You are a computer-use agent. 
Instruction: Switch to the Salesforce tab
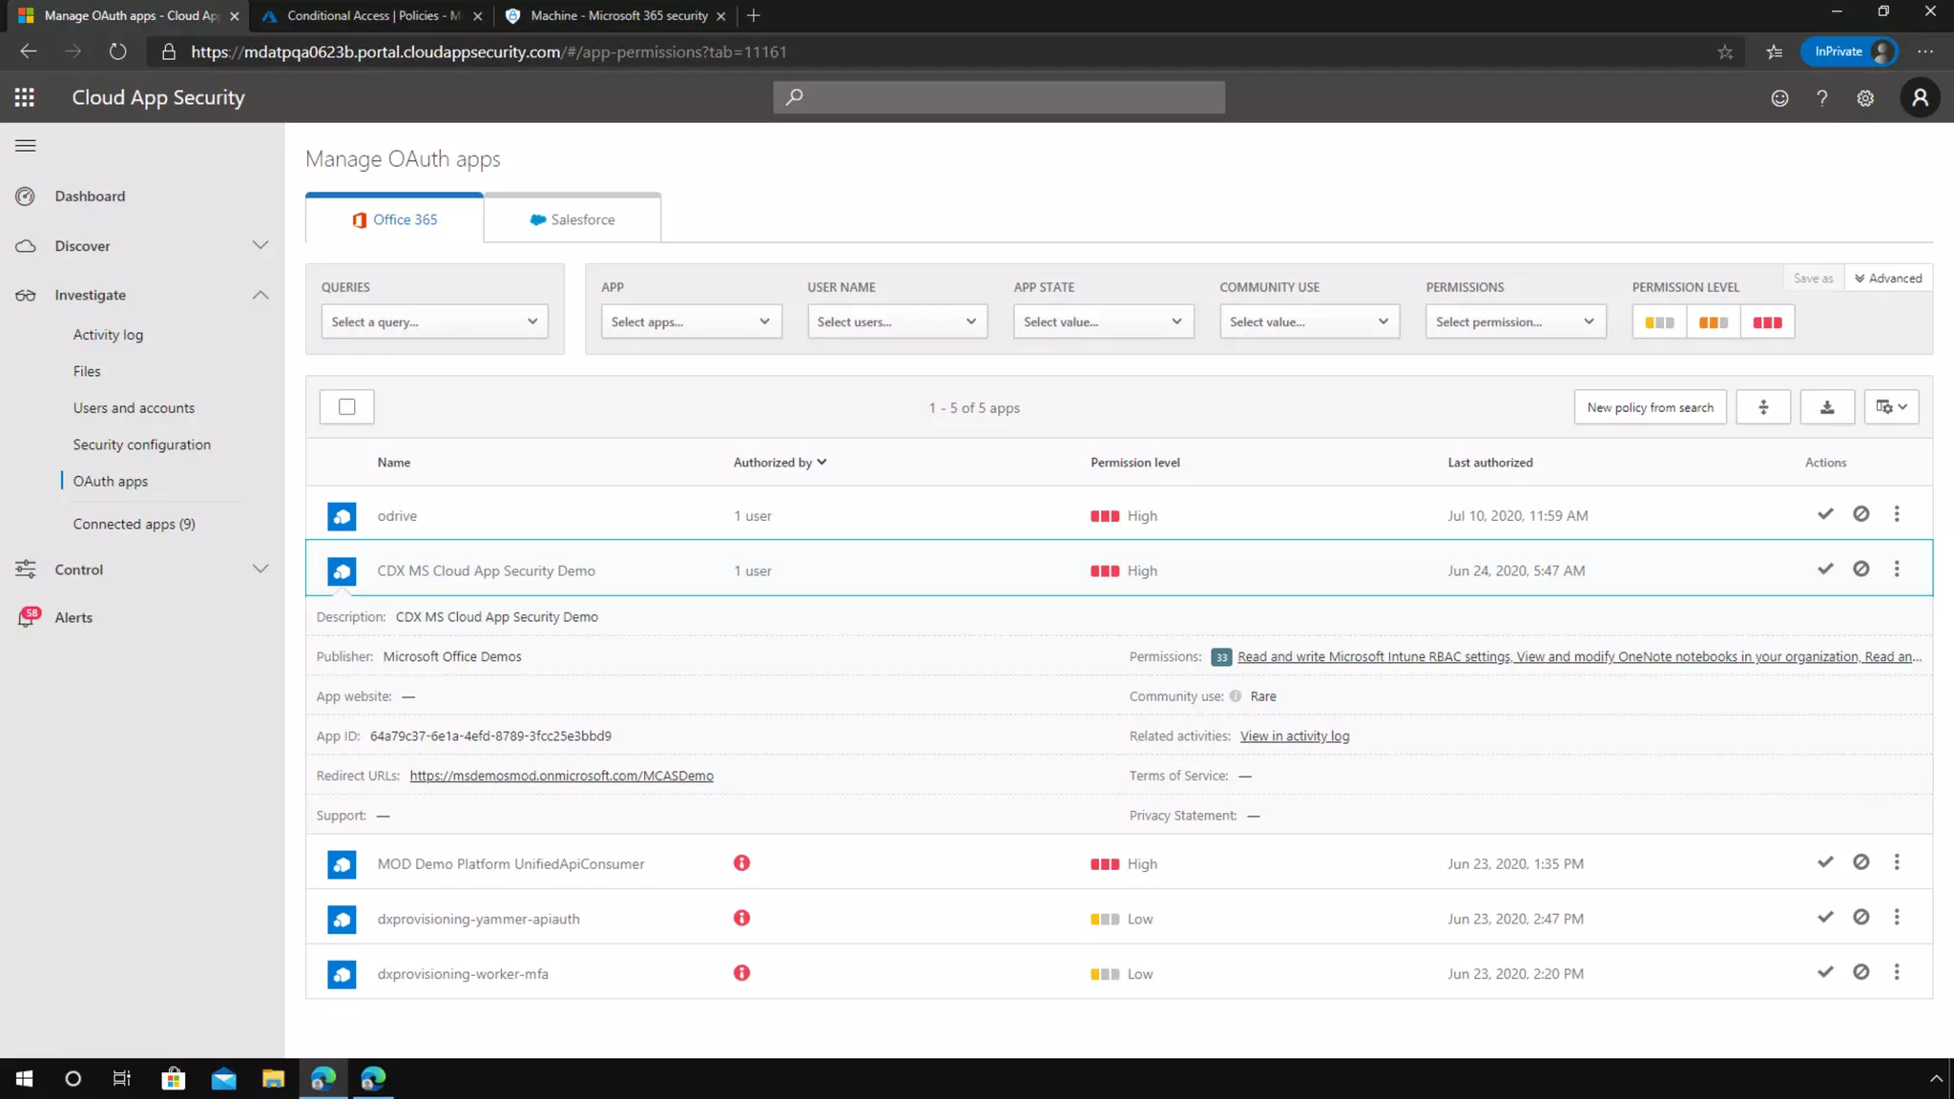(x=572, y=219)
